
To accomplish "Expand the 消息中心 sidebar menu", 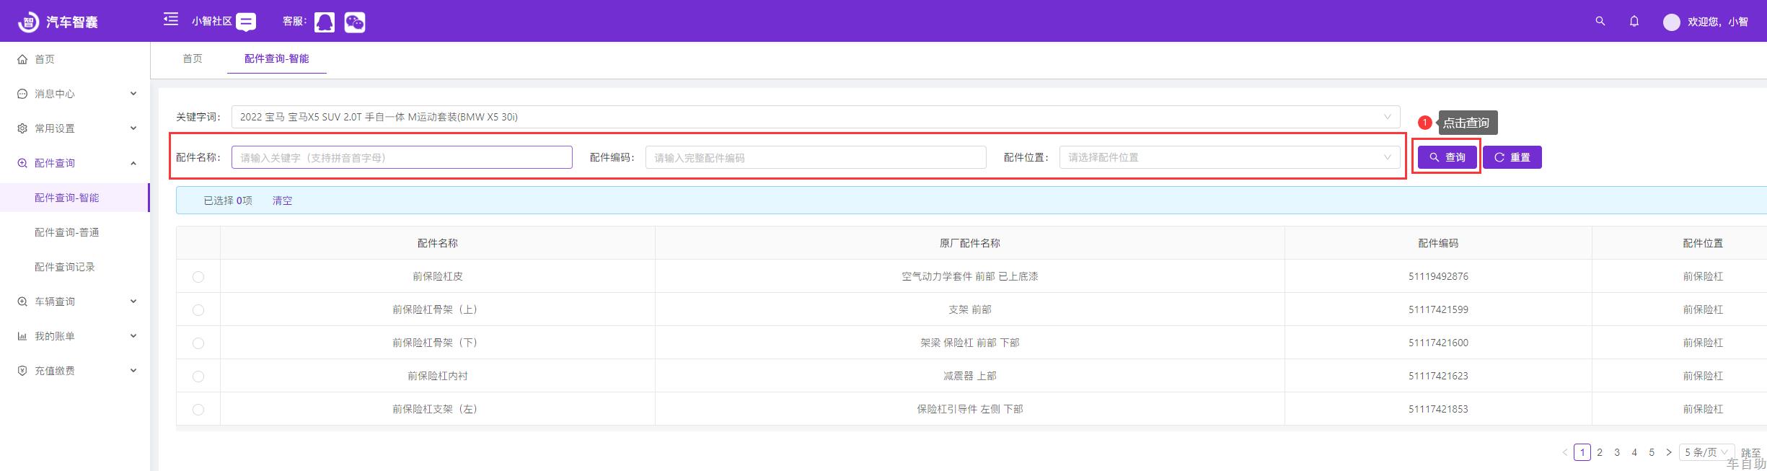I will (x=133, y=94).
